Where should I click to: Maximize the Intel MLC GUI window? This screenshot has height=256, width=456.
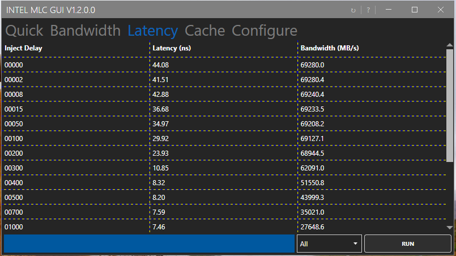415,10
